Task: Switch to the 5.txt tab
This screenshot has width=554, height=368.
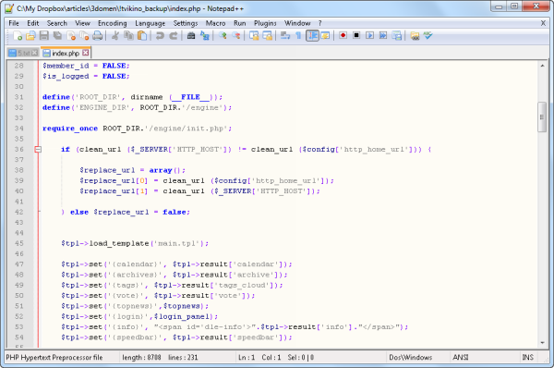Action: [x=23, y=53]
